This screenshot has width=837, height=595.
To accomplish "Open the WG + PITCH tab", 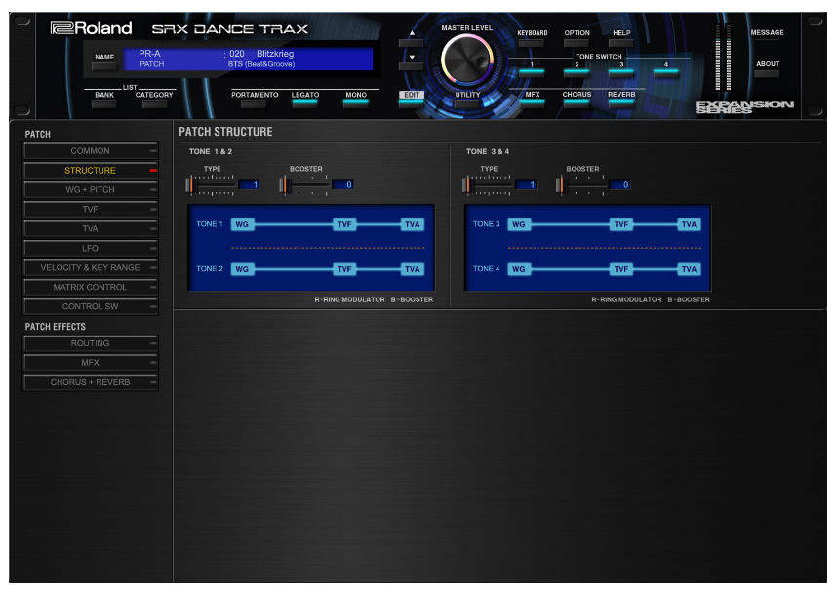I will coord(90,190).
